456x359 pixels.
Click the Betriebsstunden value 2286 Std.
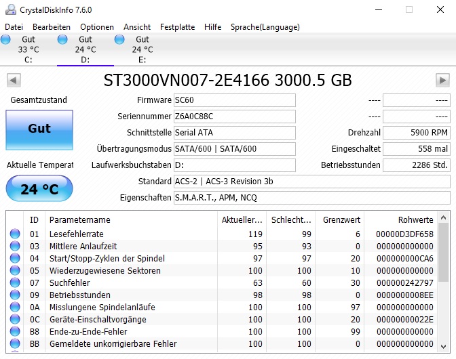tap(417, 165)
